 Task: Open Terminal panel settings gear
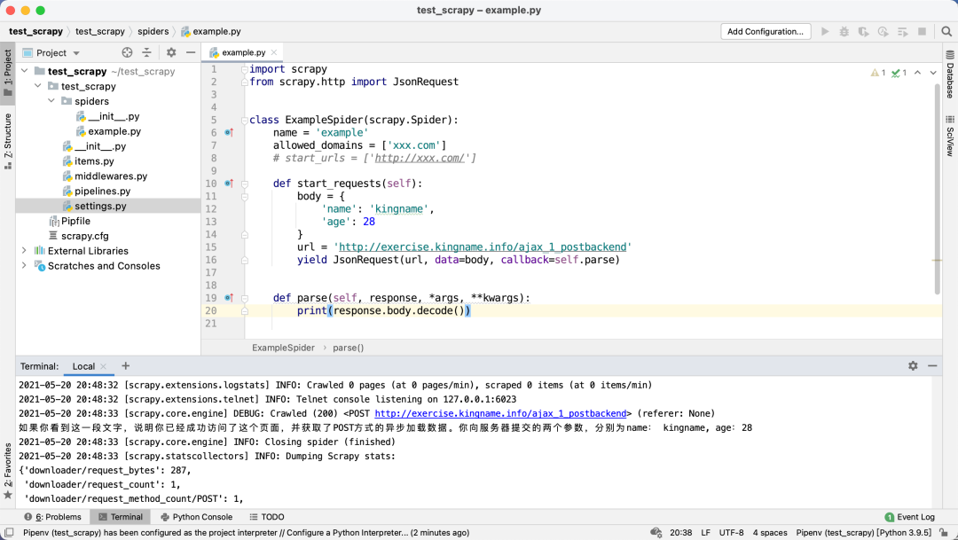(x=913, y=365)
